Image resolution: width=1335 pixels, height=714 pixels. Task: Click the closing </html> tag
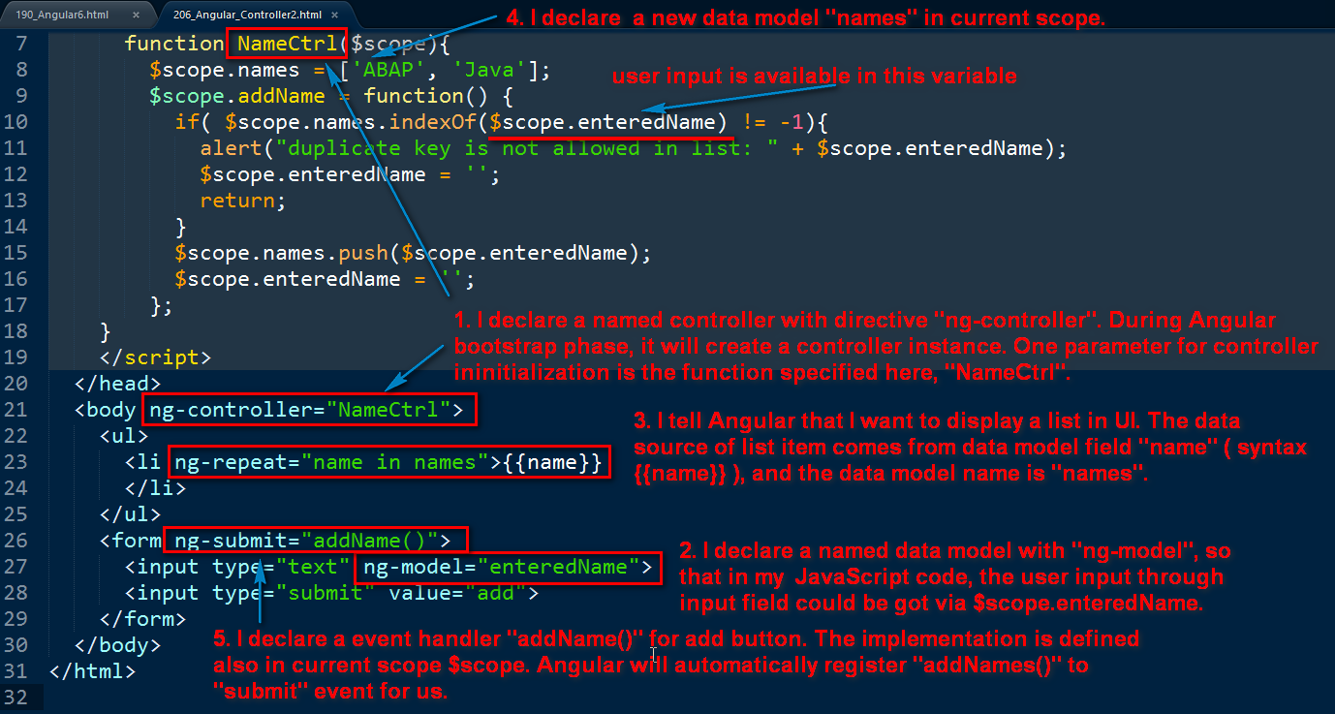coord(92,671)
